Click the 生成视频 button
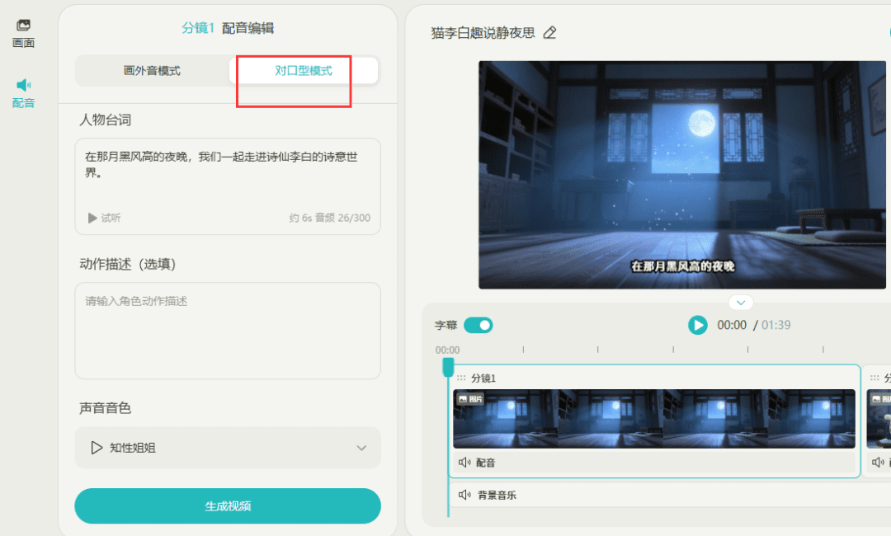The height and width of the screenshot is (536, 891). (x=228, y=506)
